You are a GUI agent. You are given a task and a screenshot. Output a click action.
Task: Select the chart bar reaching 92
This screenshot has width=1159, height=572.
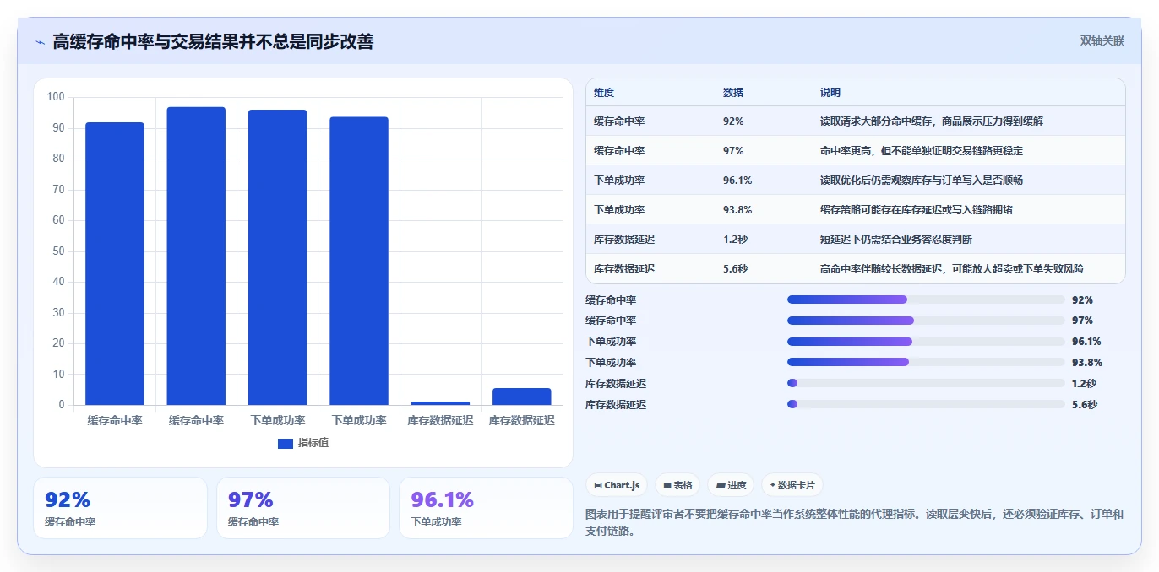(x=115, y=264)
